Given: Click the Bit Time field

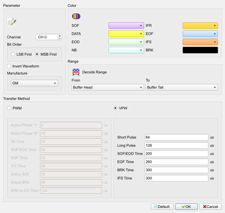Looking at the screenshot, I should tap(71, 142).
